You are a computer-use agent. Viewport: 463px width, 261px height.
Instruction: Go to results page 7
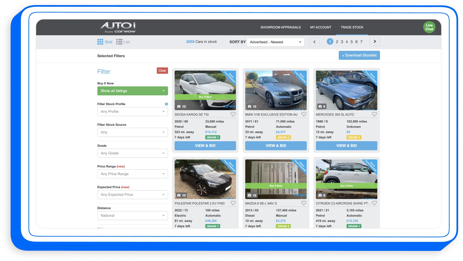[x=361, y=42]
